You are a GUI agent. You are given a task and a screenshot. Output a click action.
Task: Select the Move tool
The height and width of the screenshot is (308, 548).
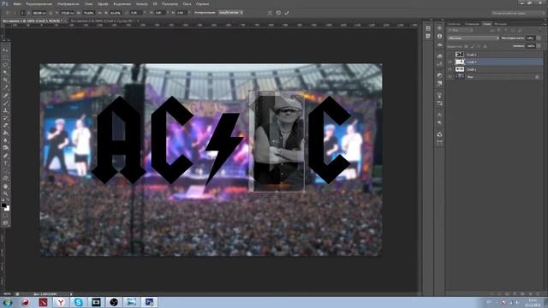tap(5, 50)
